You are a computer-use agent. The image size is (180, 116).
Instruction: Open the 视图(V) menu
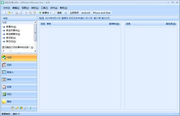(x=25, y=8)
